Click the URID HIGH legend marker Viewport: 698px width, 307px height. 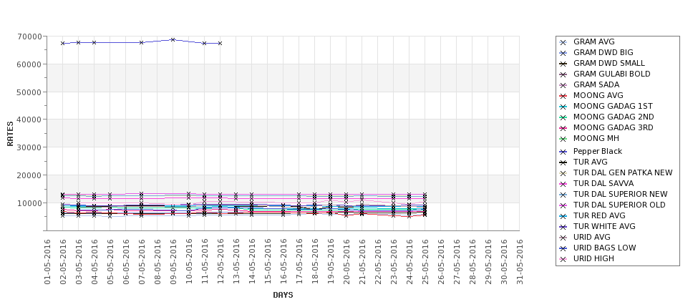563,259
